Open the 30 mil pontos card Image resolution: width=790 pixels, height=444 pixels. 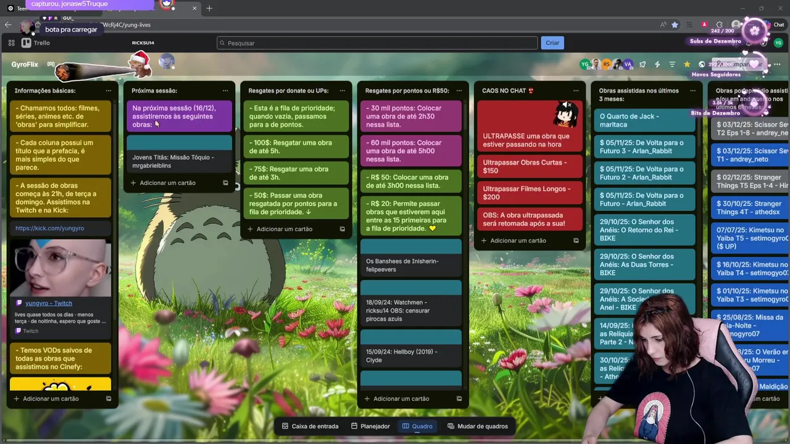click(x=410, y=116)
